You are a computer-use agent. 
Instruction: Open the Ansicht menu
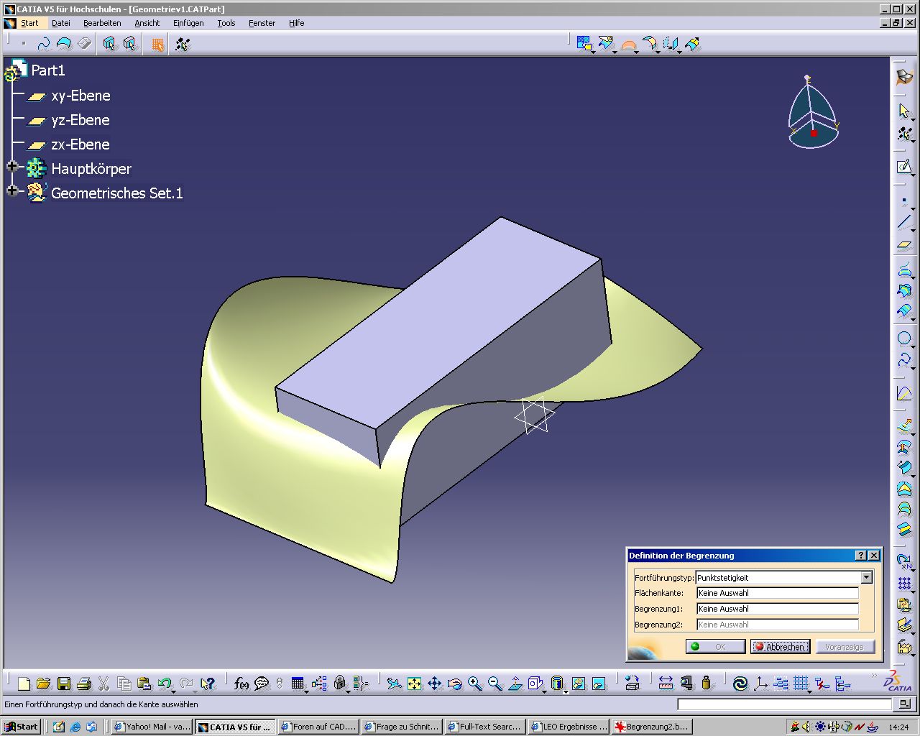(147, 23)
